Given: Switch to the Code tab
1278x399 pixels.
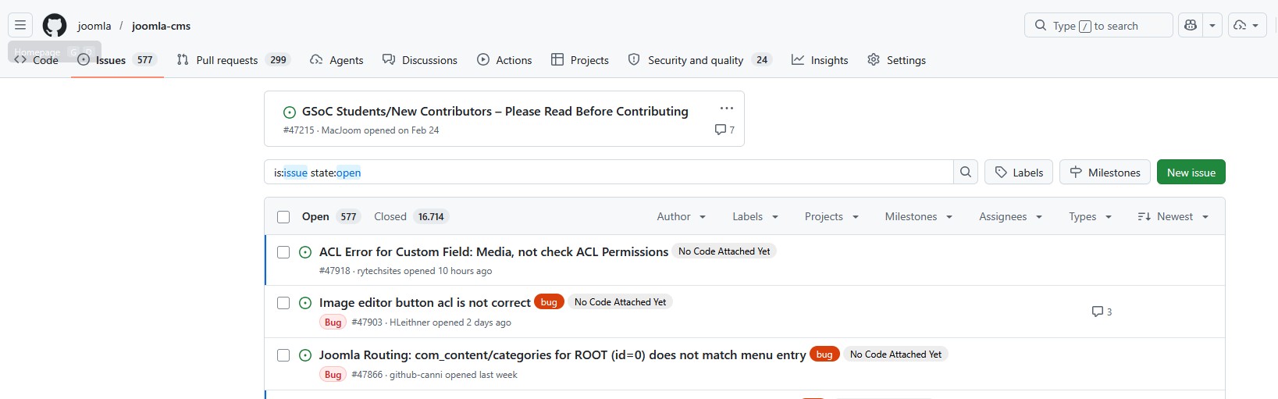Looking at the screenshot, I should point(37,60).
